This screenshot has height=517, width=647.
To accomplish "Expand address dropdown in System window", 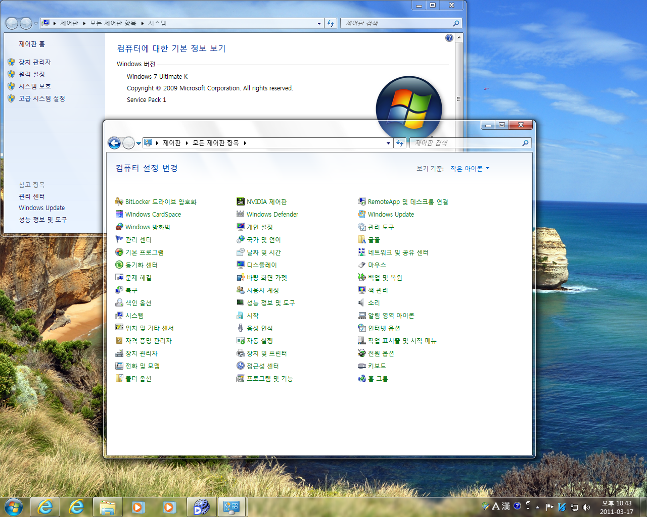I will point(319,24).
